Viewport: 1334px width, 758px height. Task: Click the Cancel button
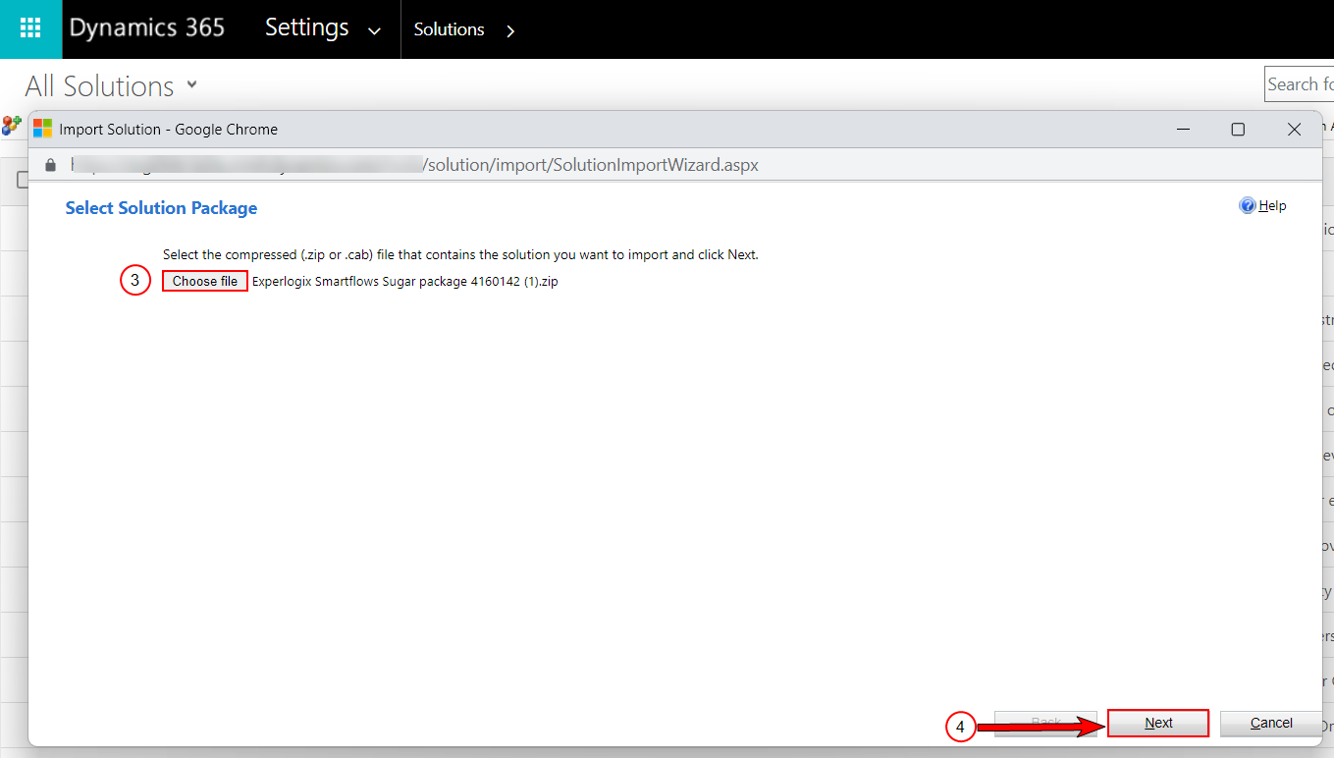coord(1271,723)
